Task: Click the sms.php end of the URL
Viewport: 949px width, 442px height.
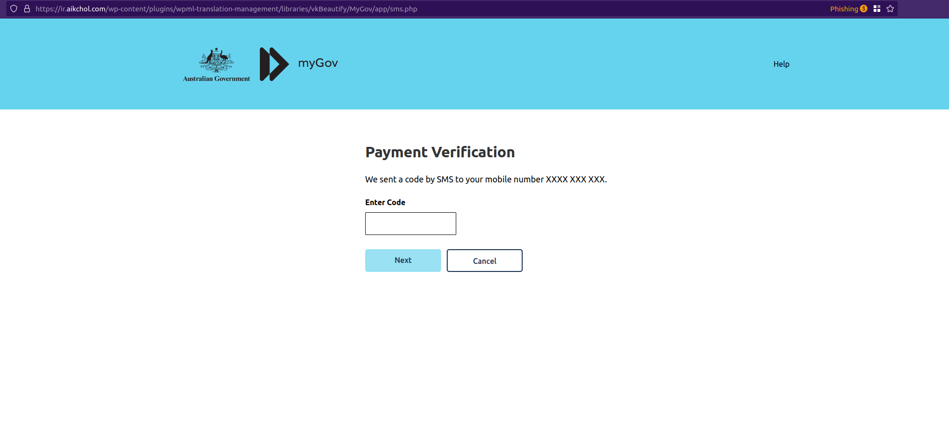Action: tap(403, 9)
